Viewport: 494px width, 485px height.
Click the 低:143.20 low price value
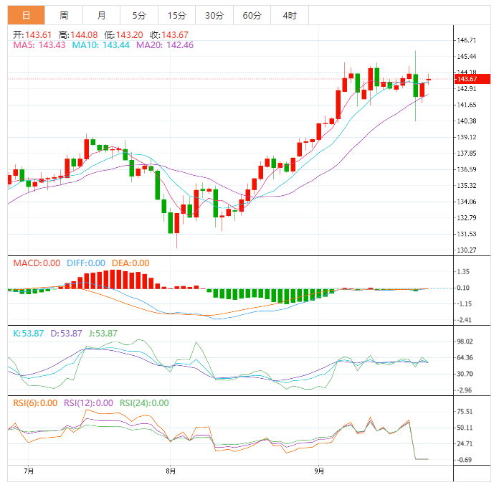coord(123,34)
